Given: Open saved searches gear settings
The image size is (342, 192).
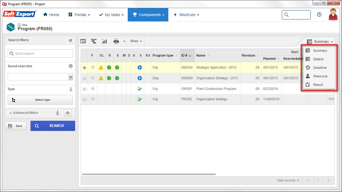Looking at the screenshot, I should (70, 66).
